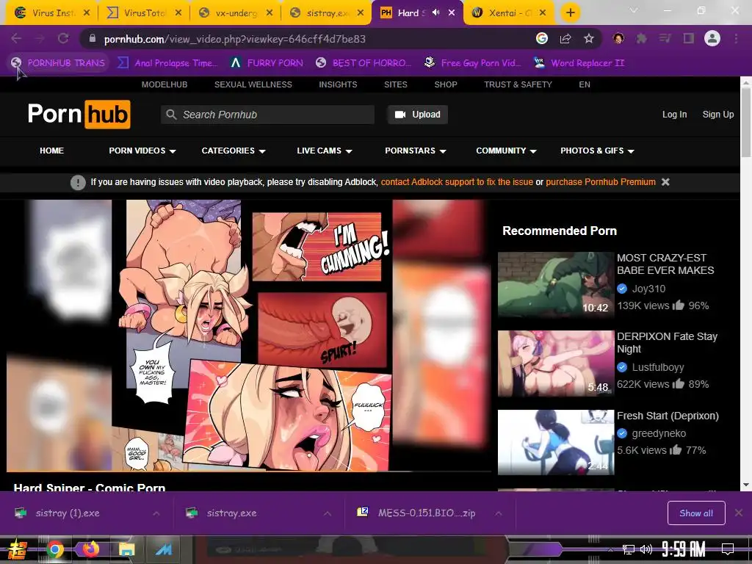This screenshot has width=752, height=564.
Task: Share this page via the share icon
Action: [x=565, y=38]
